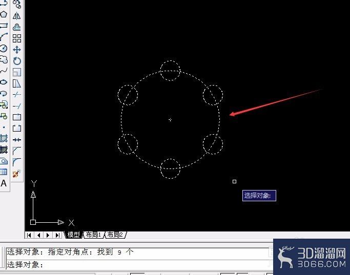Jump to last layout tab arrow
350x275 pixels.
[x=57, y=235]
